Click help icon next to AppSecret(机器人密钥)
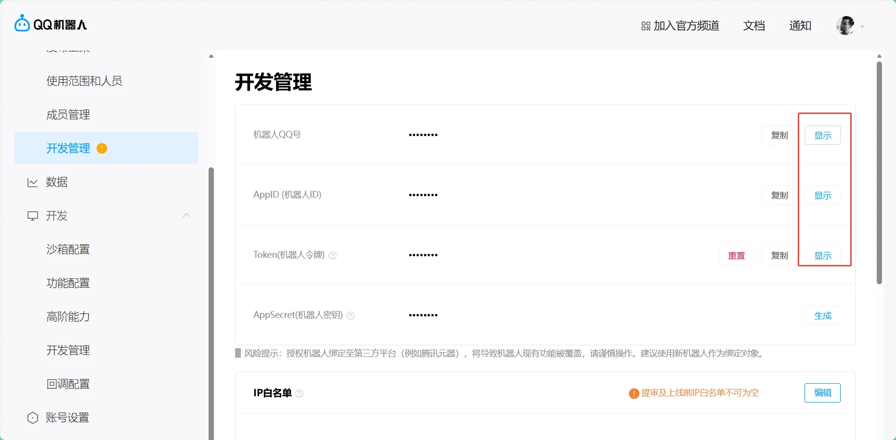 pyautogui.click(x=351, y=316)
